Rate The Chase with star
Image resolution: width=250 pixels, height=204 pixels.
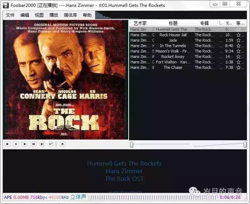(238, 67)
